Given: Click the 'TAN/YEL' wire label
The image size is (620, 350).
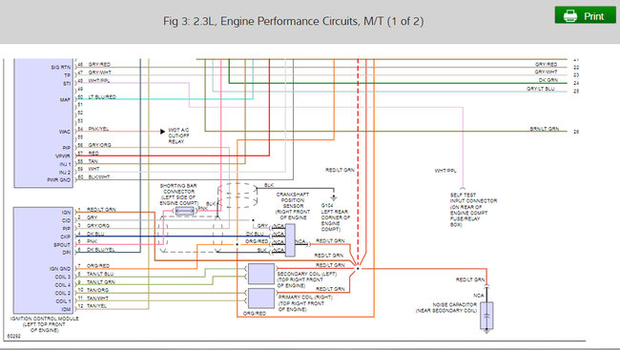Looking at the screenshot, I should click(97, 306).
